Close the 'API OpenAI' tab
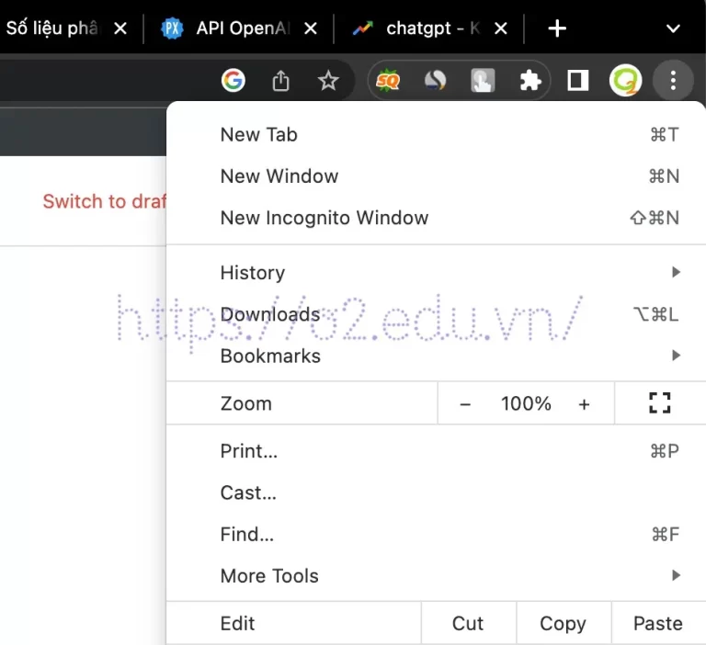This screenshot has width=706, height=645. point(311,28)
